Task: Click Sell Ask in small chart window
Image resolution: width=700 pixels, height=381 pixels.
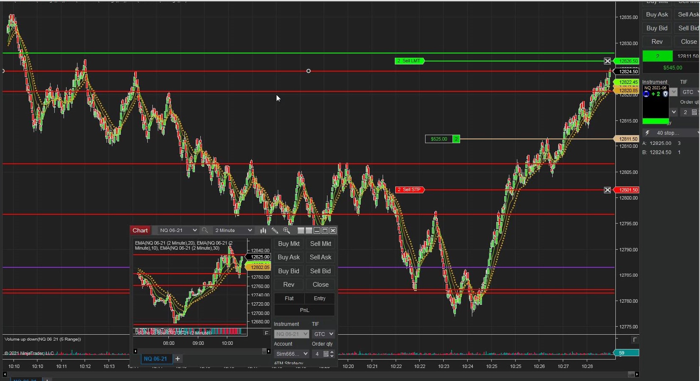Action: (x=321, y=257)
